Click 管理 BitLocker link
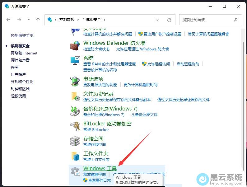Viewport: 247px width, 187px height. coord(96,130)
